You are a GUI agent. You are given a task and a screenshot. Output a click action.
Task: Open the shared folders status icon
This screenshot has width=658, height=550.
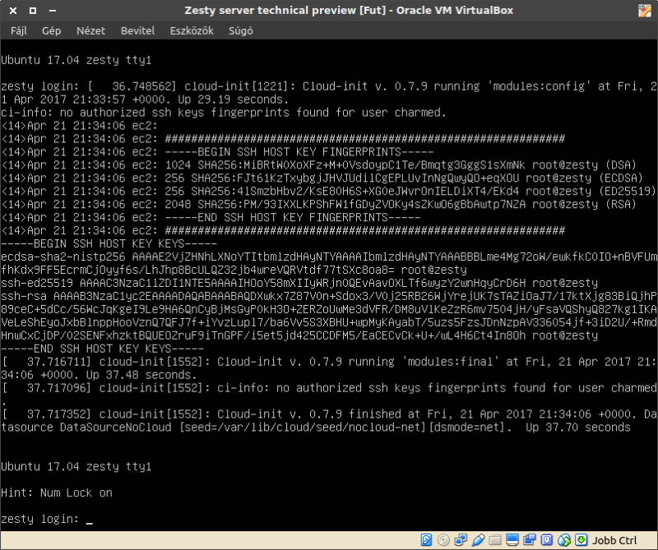(x=495, y=539)
